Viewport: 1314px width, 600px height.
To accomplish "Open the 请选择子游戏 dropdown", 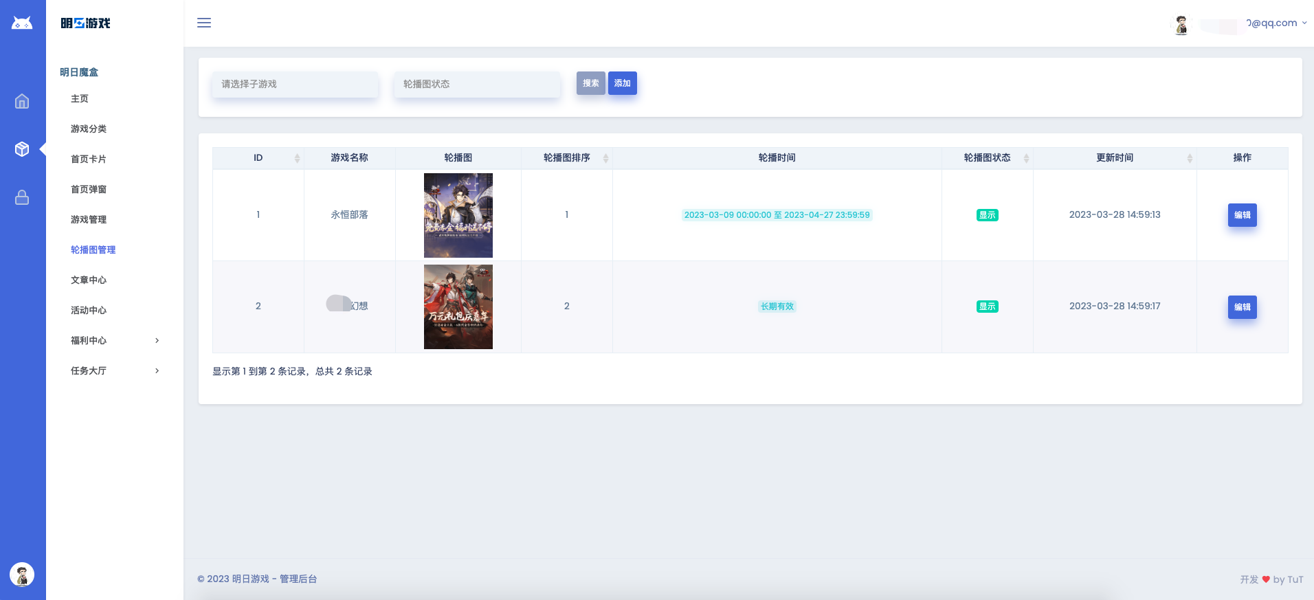I will click(x=295, y=84).
